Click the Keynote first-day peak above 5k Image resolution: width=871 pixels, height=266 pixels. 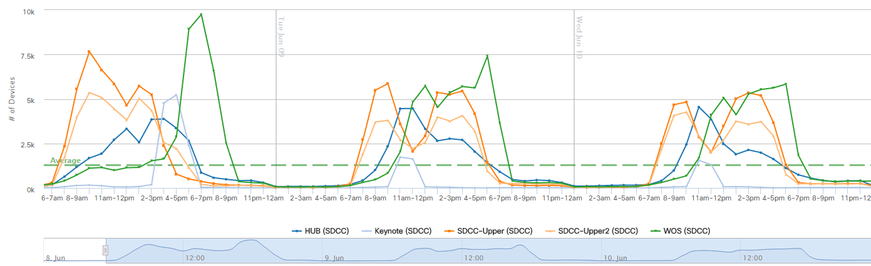click(177, 95)
